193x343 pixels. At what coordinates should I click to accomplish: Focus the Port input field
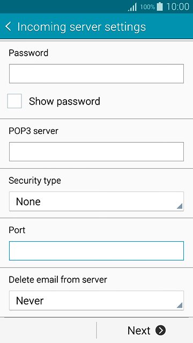tap(96, 251)
